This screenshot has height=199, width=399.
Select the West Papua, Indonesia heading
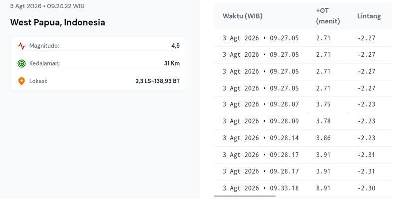click(58, 22)
